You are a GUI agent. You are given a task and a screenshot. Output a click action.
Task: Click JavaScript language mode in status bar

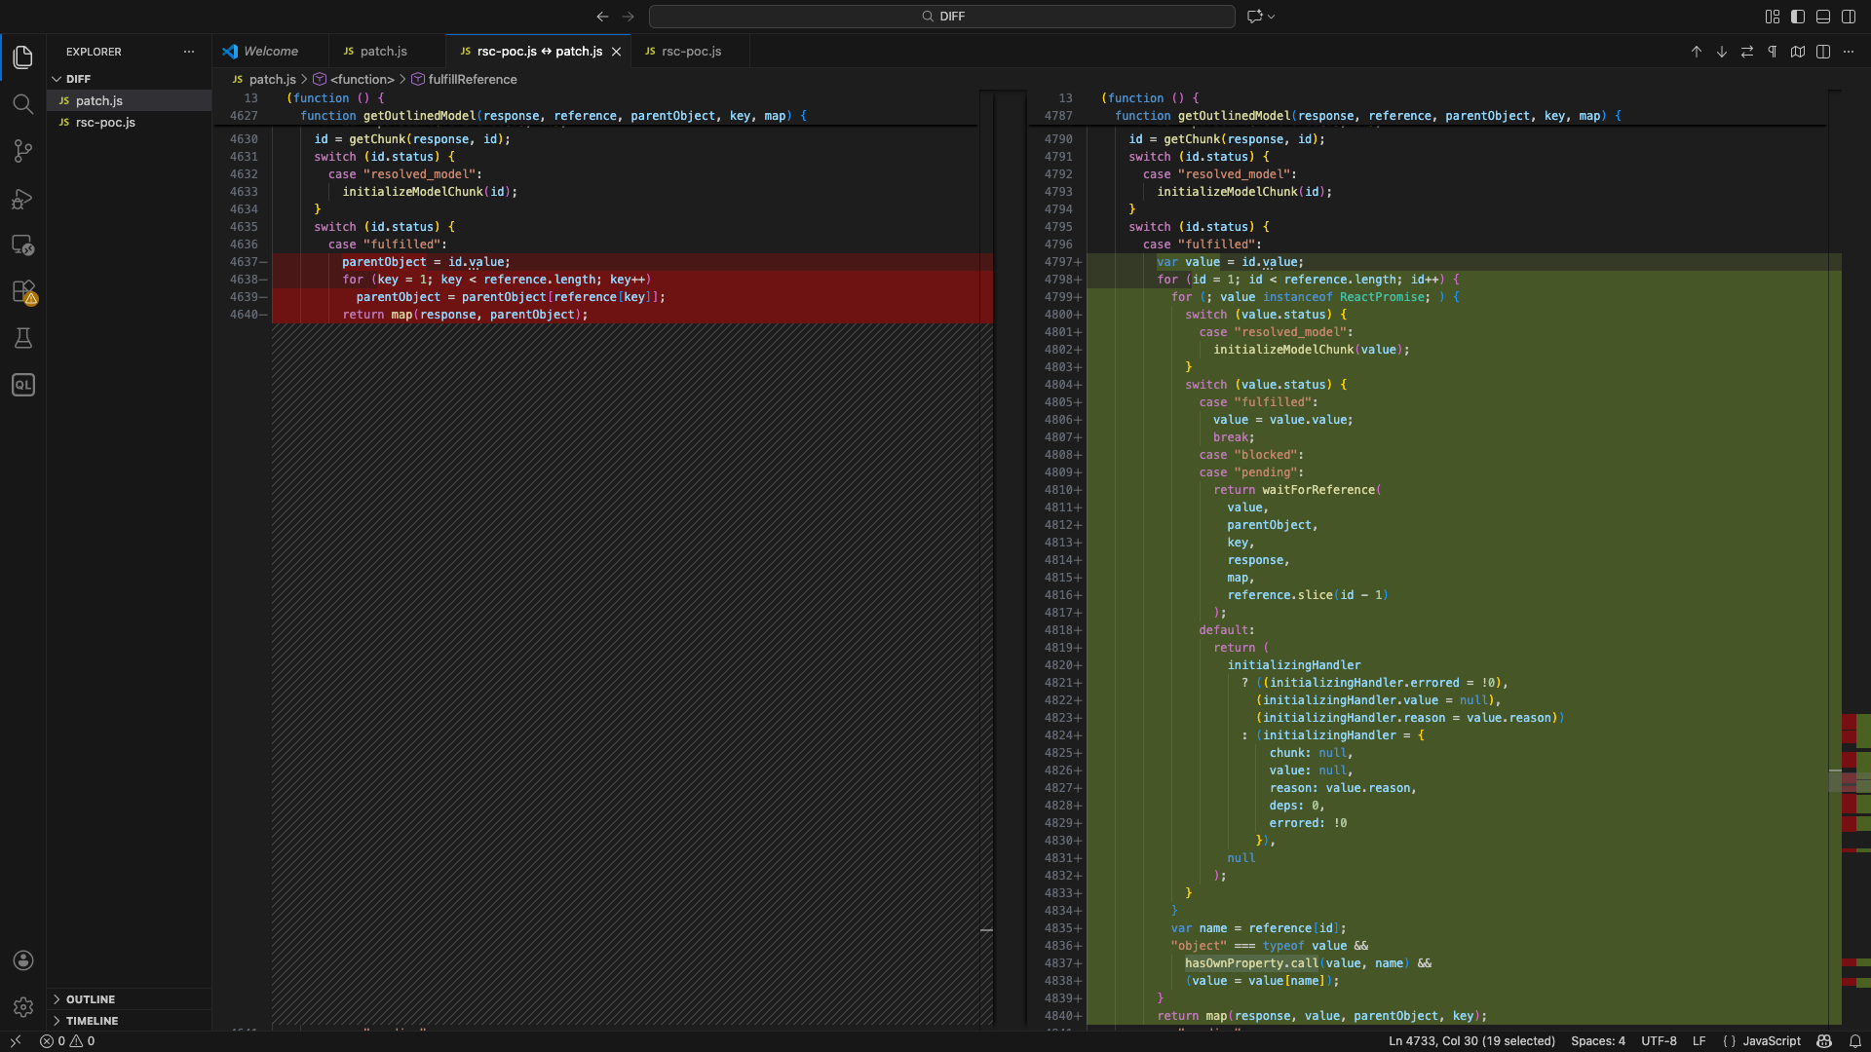point(1771,1041)
